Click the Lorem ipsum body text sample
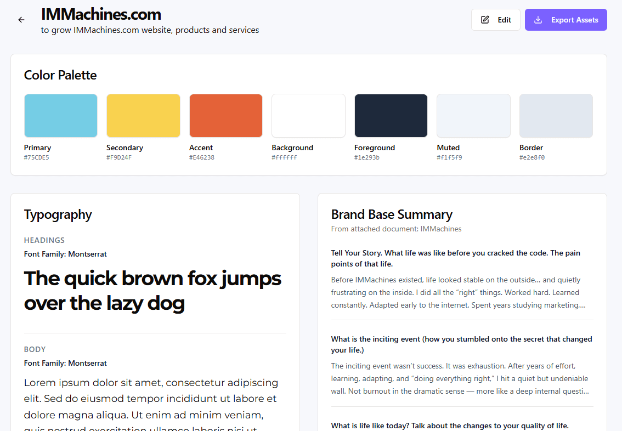Viewport: 622px width, 431px height. click(x=151, y=398)
